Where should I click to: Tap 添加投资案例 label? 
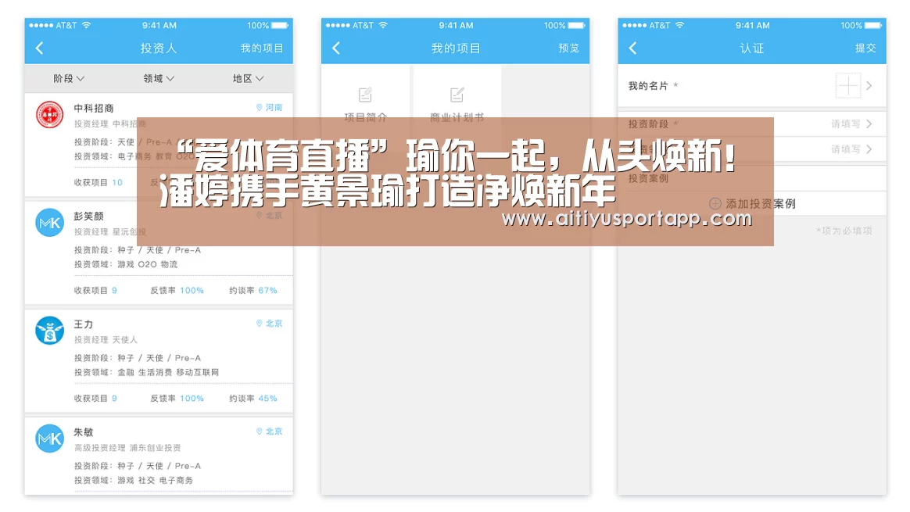click(x=760, y=204)
